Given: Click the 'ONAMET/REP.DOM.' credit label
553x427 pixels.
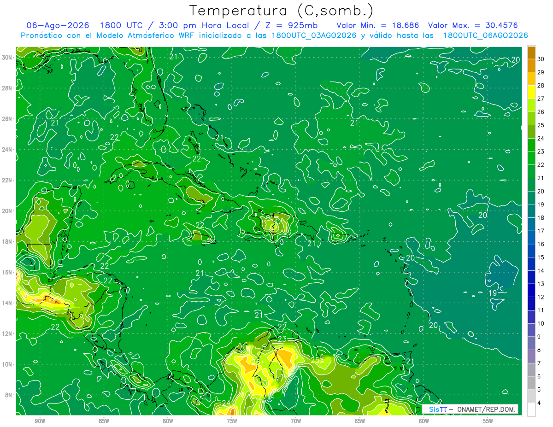Looking at the screenshot, I should (x=486, y=409).
